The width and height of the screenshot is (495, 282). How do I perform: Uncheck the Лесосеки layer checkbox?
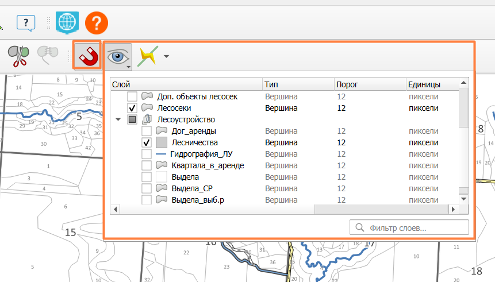(x=132, y=108)
